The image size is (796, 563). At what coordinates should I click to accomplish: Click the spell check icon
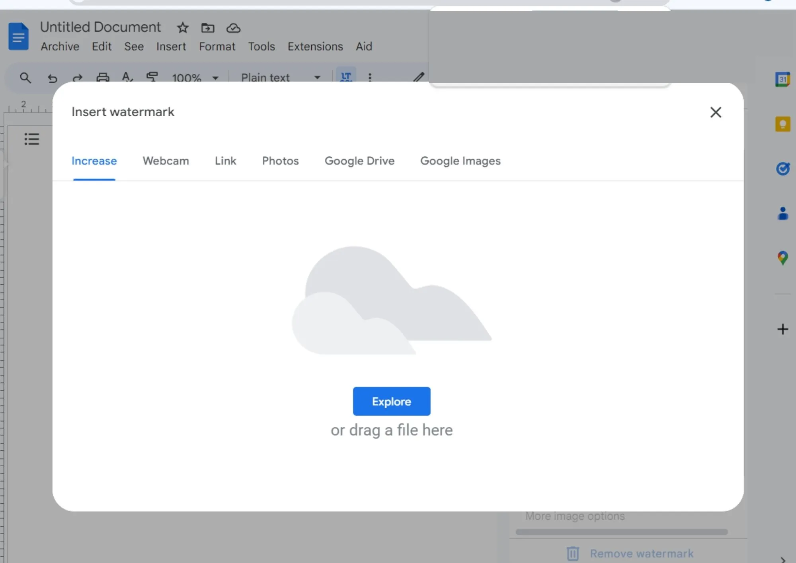(127, 77)
